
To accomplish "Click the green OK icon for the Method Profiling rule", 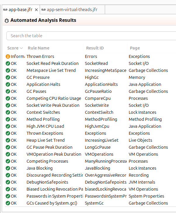I will pyautogui.click(x=8, y=119).
